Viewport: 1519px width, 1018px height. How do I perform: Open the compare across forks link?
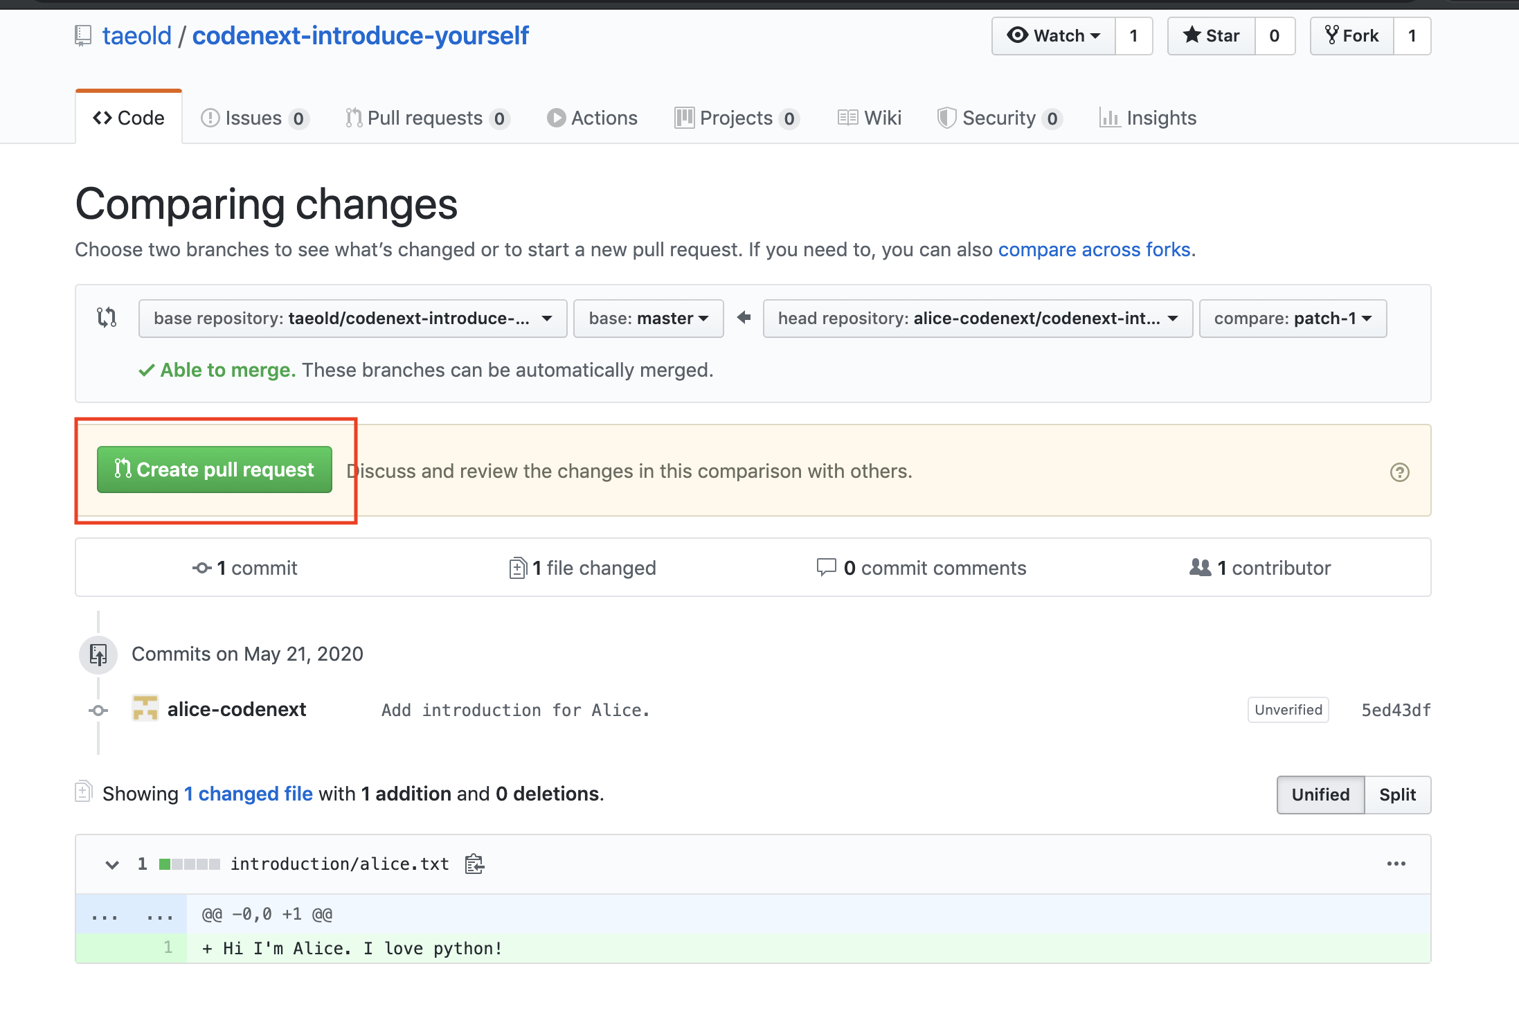coord(1095,249)
